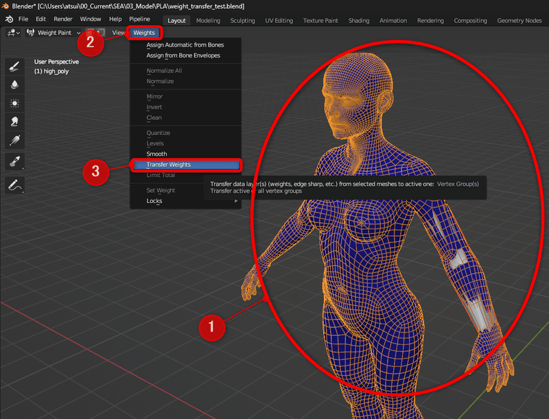Select Smooth from the Weights menu

pos(185,154)
